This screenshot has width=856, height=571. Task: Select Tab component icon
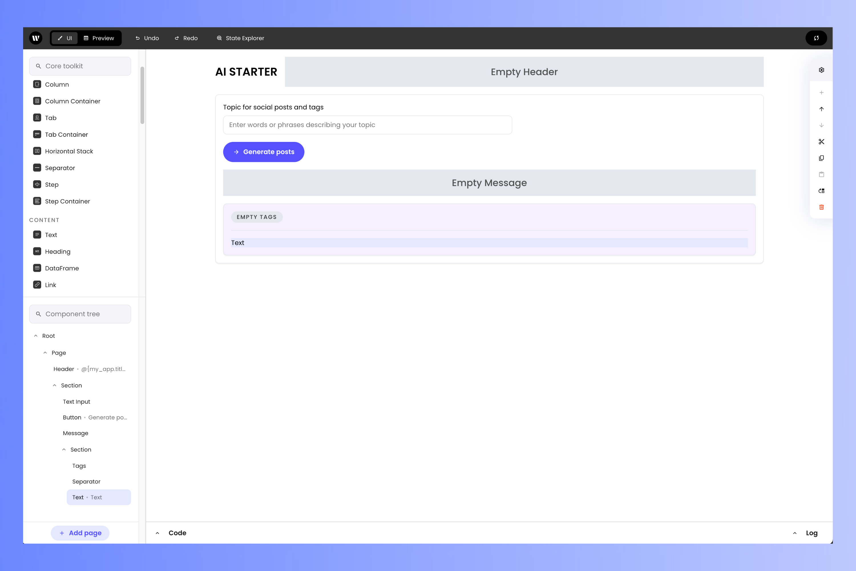pyautogui.click(x=37, y=118)
